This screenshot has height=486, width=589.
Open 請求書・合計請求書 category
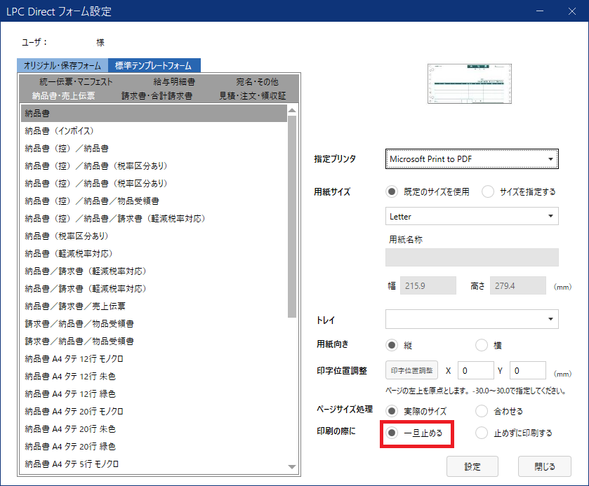click(157, 95)
